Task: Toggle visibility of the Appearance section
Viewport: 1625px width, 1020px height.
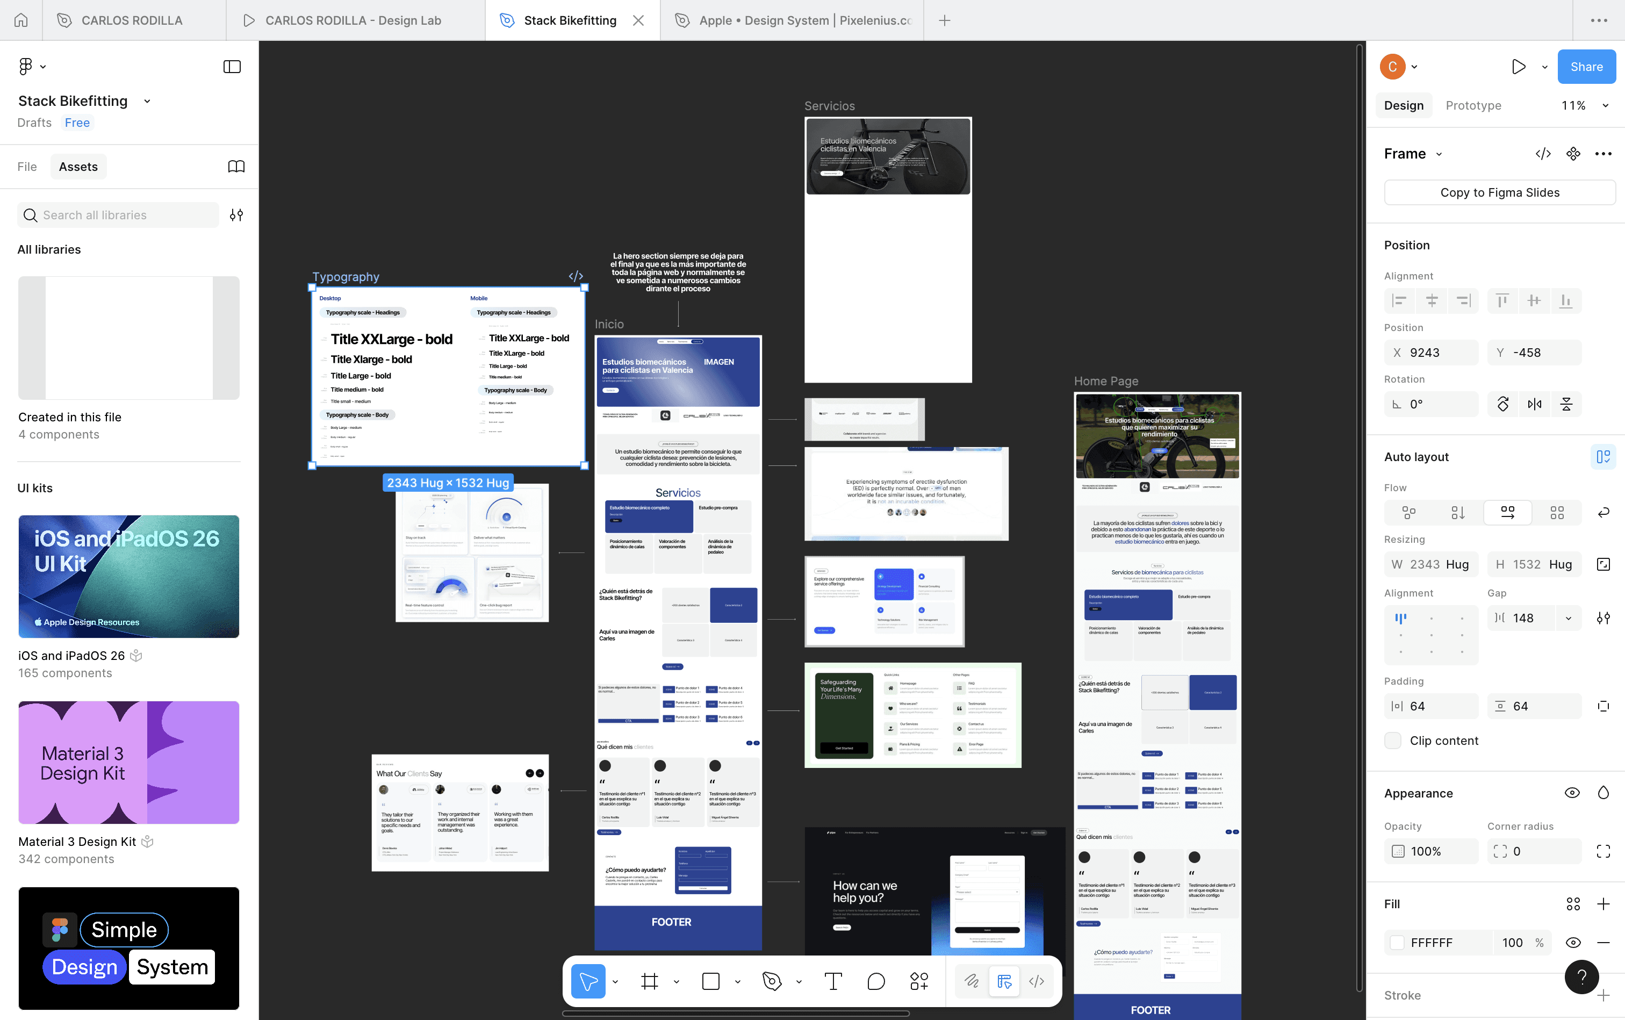Action: click(x=1572, y=793)
